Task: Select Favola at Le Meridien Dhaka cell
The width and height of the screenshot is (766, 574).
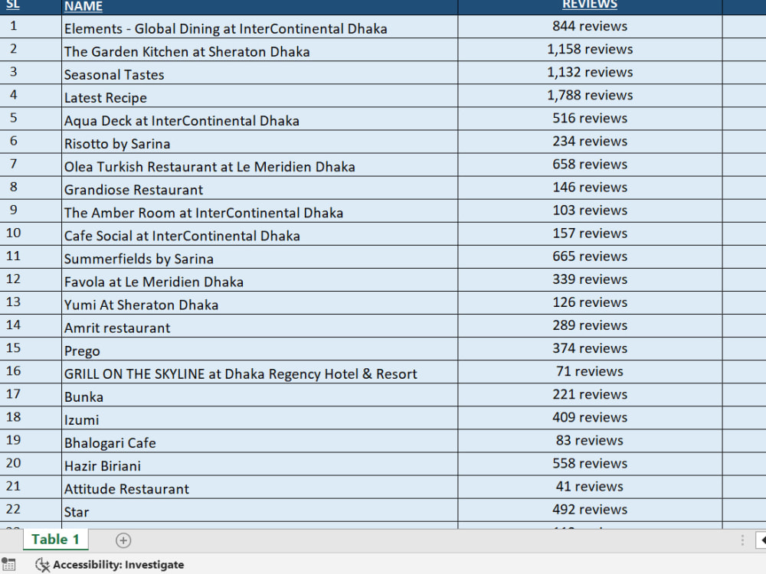Action: (260, 279)
